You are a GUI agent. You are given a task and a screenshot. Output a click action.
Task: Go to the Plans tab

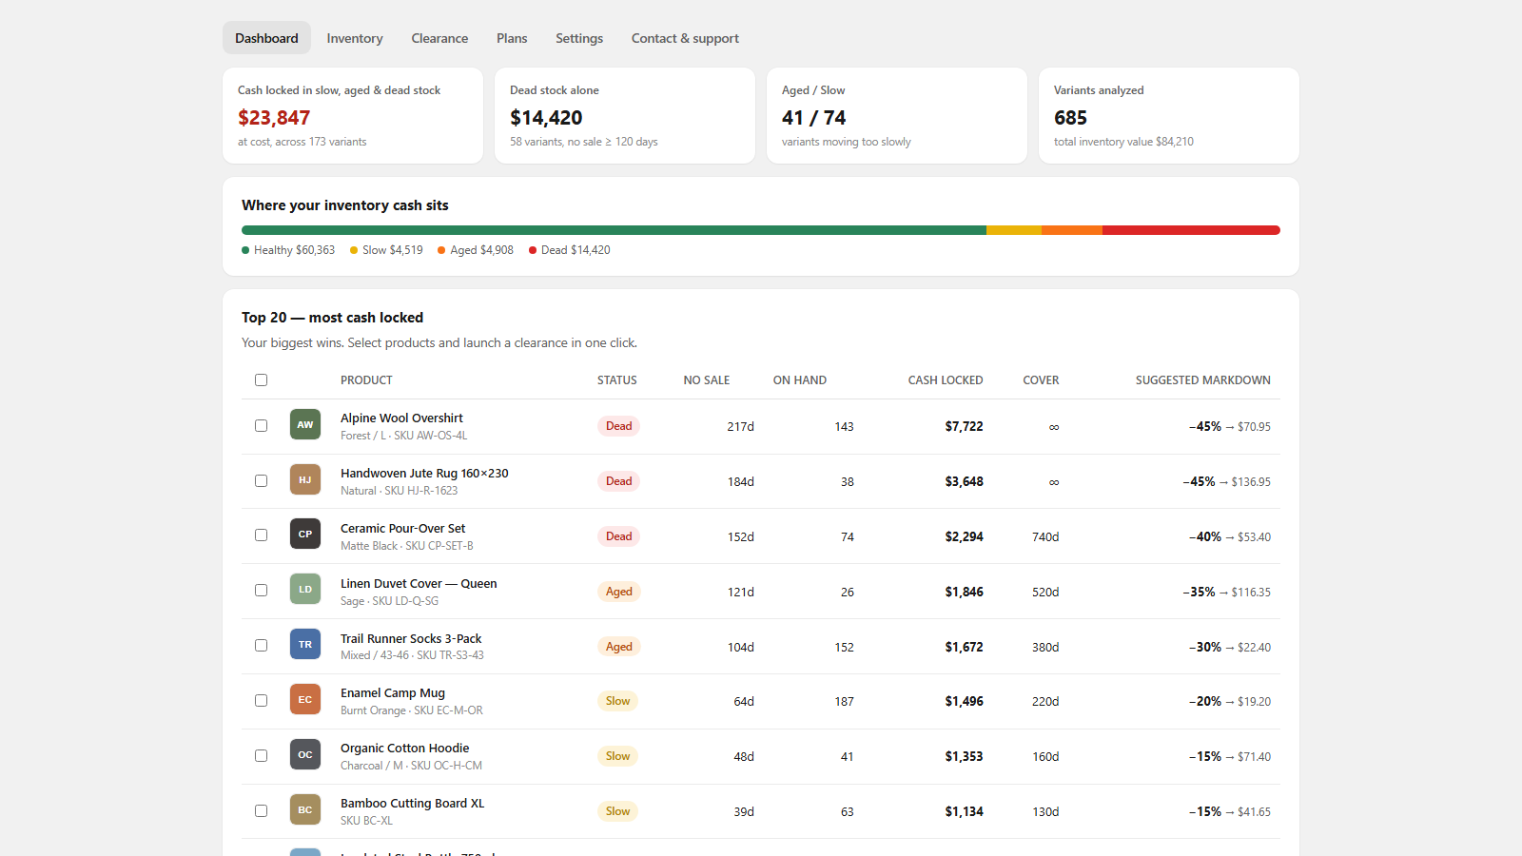(512, 38)
